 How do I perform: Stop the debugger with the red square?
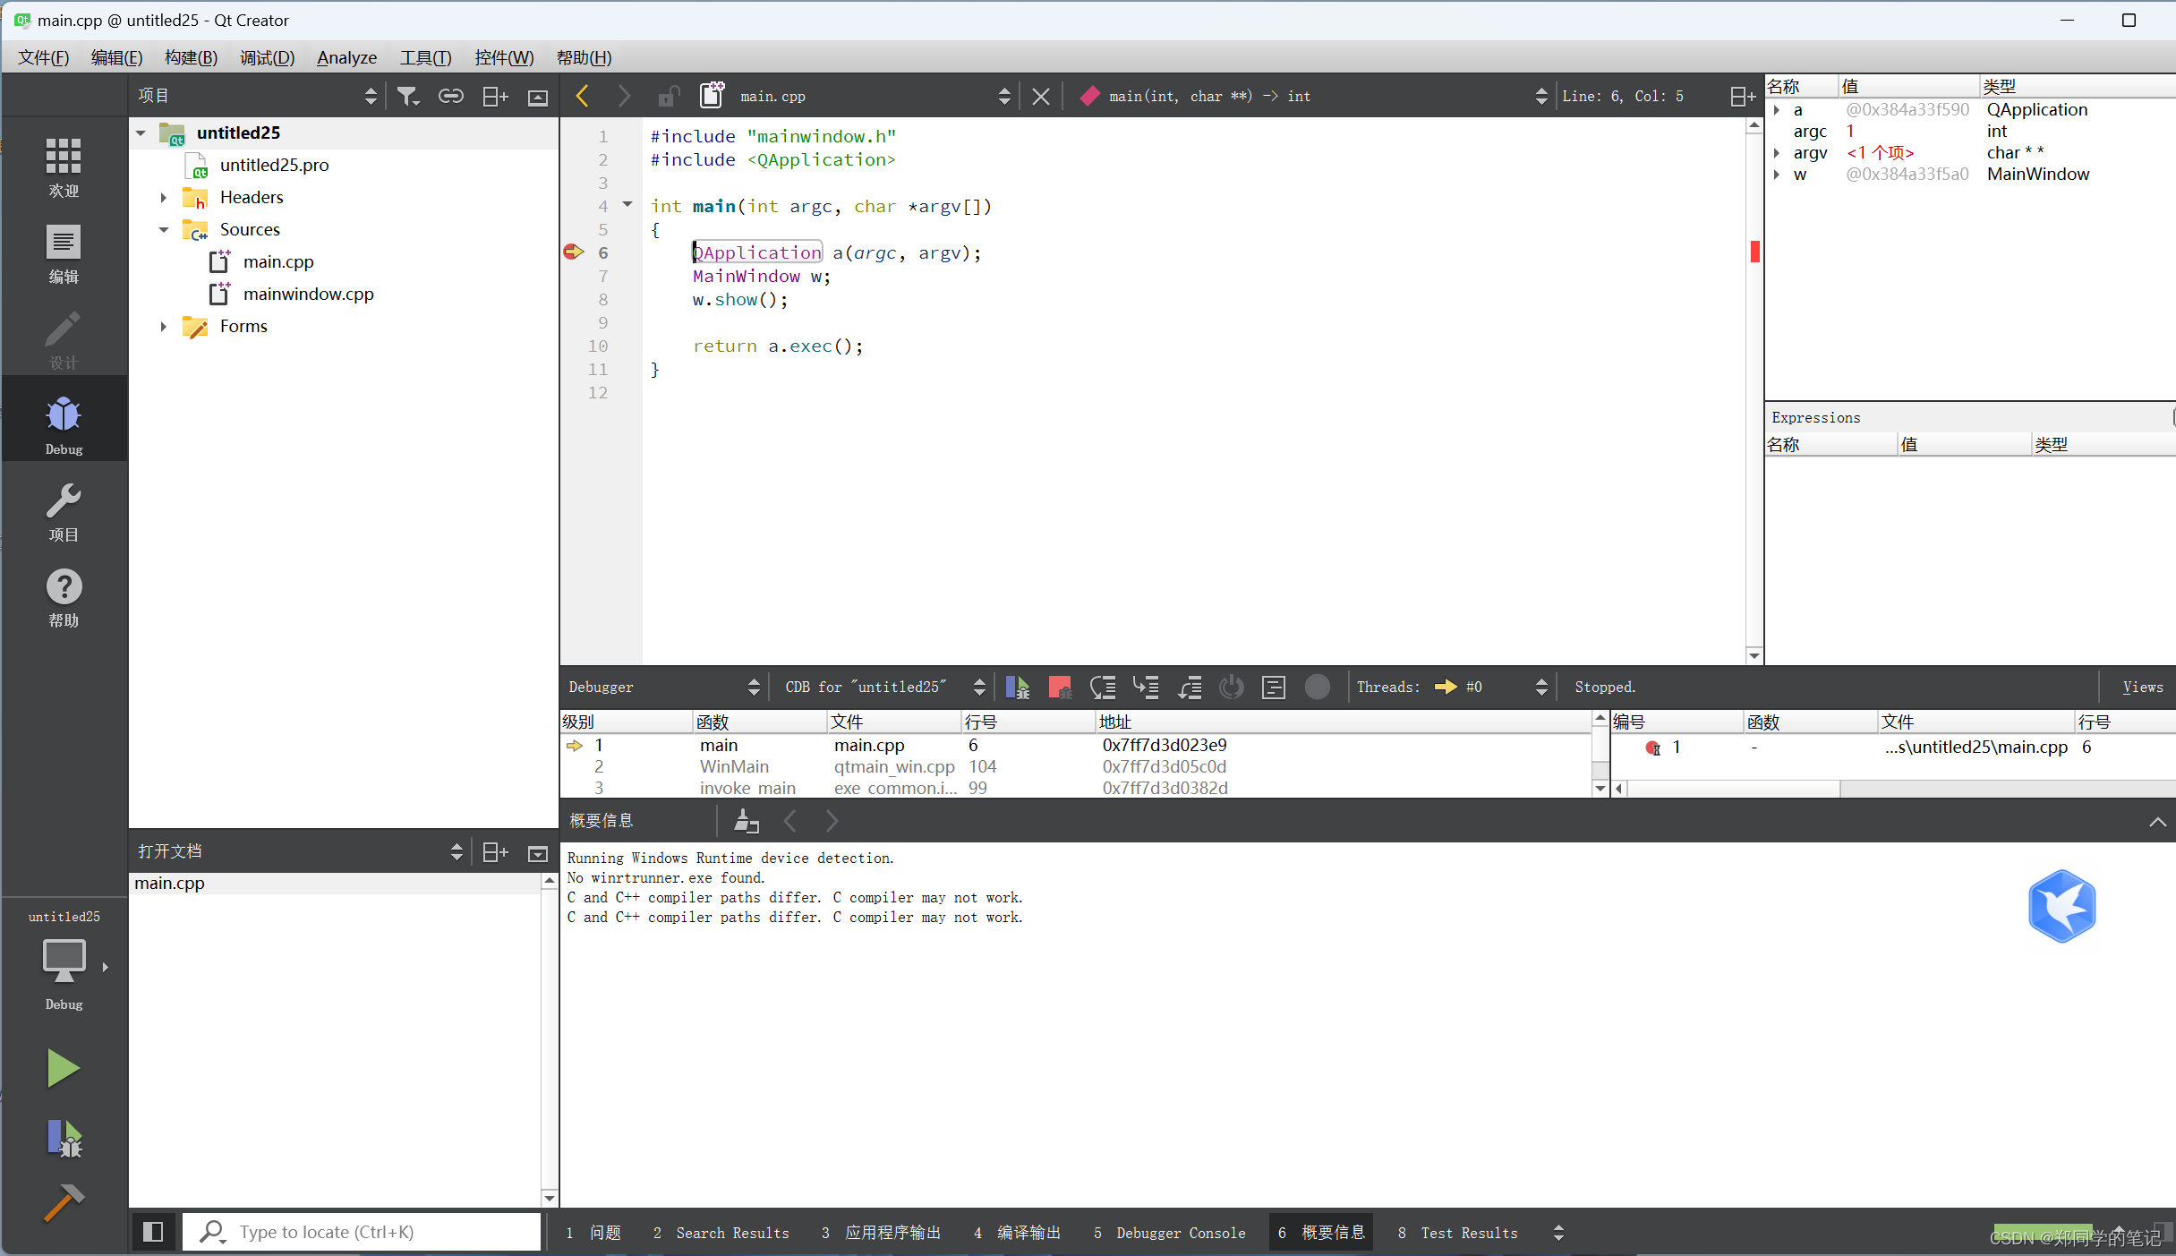[1060, 687]
